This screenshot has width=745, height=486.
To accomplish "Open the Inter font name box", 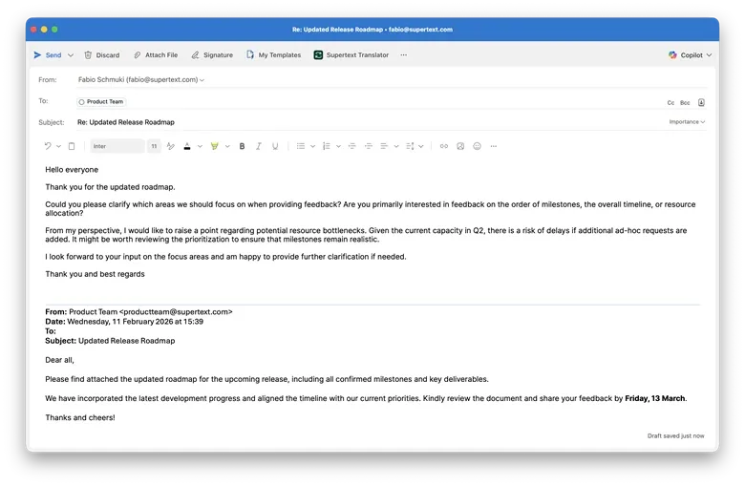I will 117,146.
